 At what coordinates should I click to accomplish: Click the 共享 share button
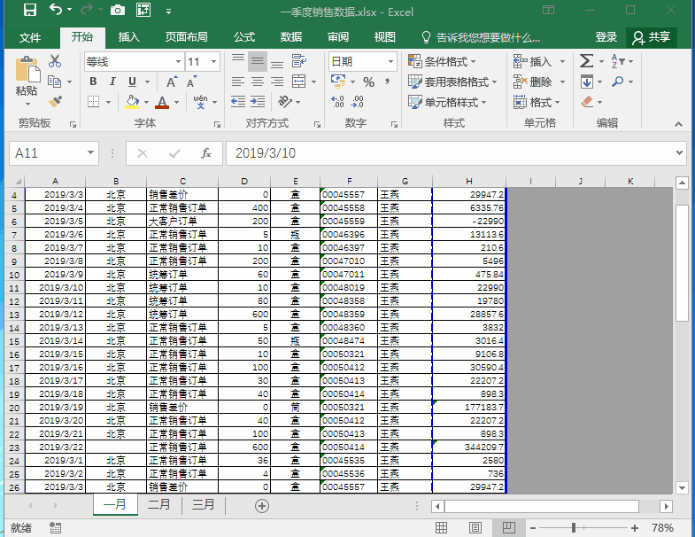tap(652, 37)
